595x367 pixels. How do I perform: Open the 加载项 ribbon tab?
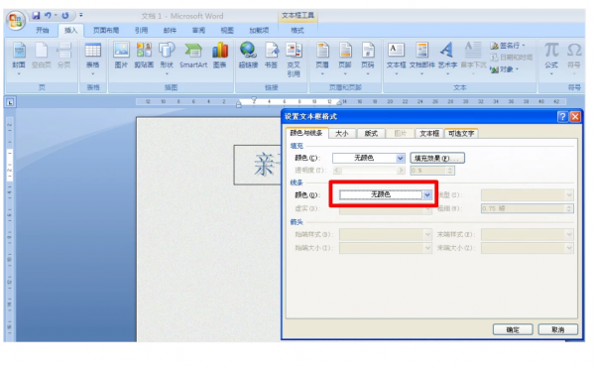click(259, 30)
